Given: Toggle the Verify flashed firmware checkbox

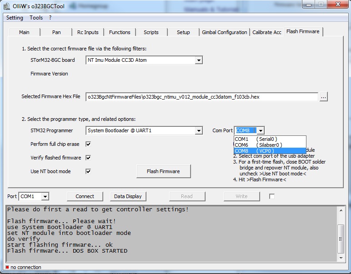Looking at the screenshot, I should click(88, 158).
